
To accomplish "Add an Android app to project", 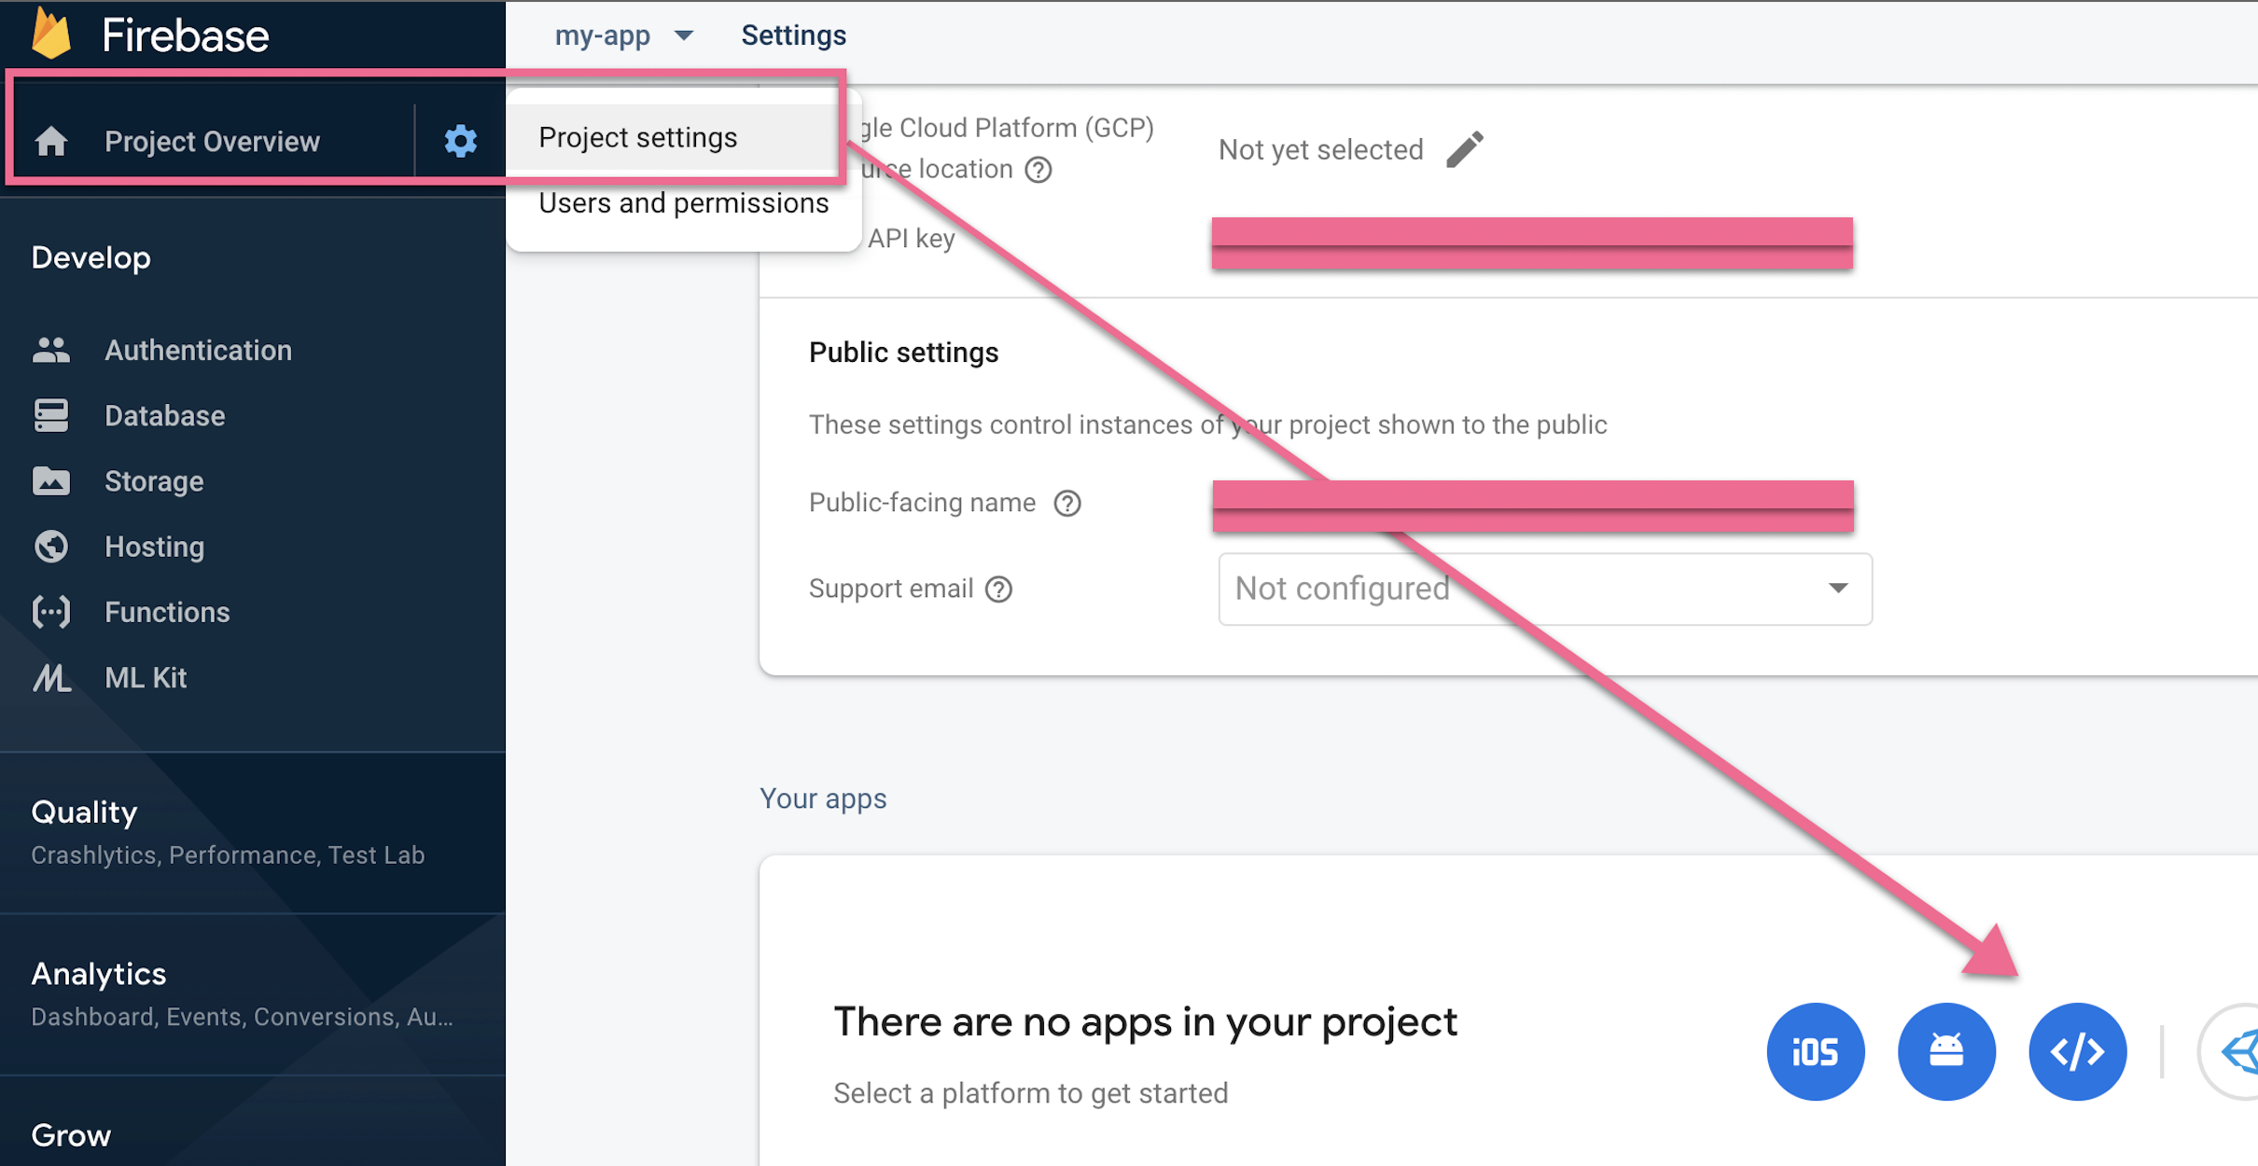I will (x=1946, y=1051).
